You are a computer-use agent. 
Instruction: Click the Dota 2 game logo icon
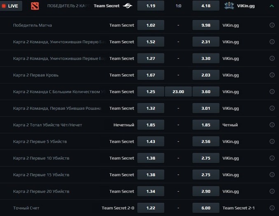(x=35, y=6)
